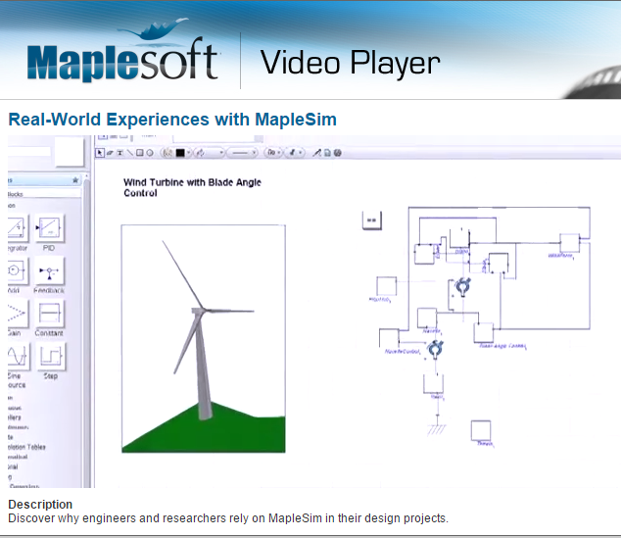Activate the pointer selection tool in toolbar
The width and height of the screenshot is (621, 538).
100,153
